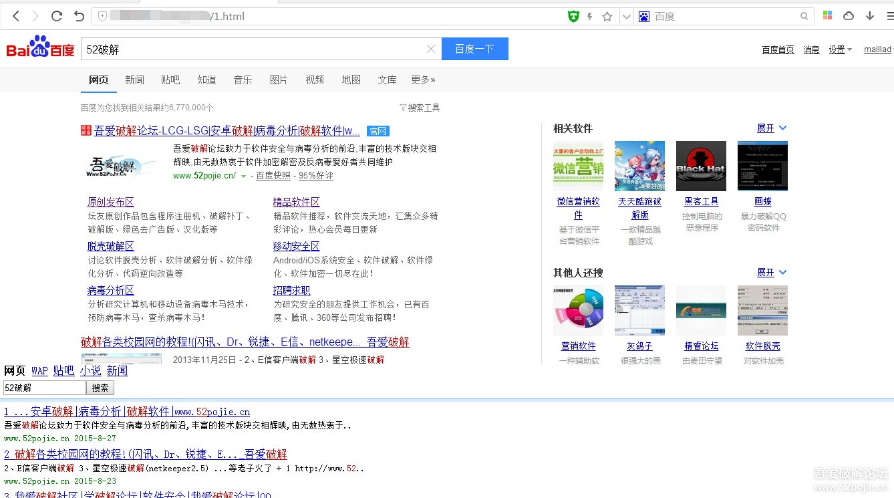Click the 画蝶 thumbnail image

pyautogui.click(x=762, y=166)
